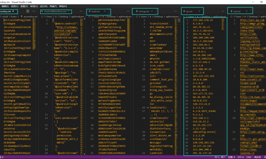The image size is (266, 159).
Task: Close the strings.txt tab
Action: [152, 11]
